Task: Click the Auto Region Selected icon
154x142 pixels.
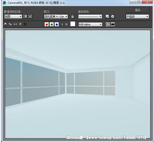Action: click(x=30, y=16)
